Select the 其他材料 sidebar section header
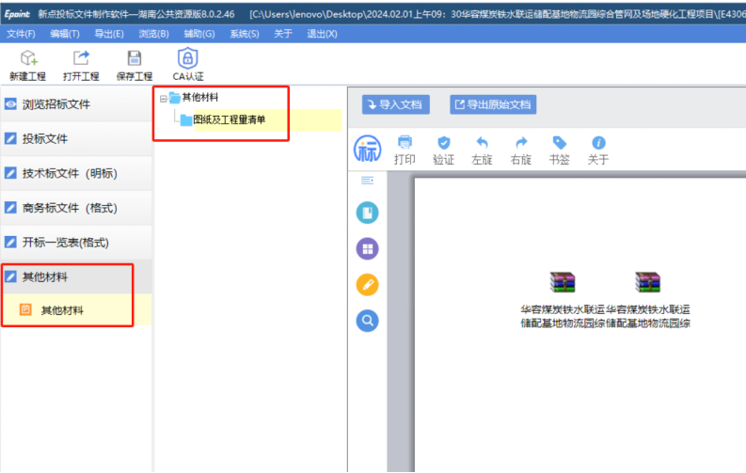Screen dimensions: 746x473 tap(76, 277)
